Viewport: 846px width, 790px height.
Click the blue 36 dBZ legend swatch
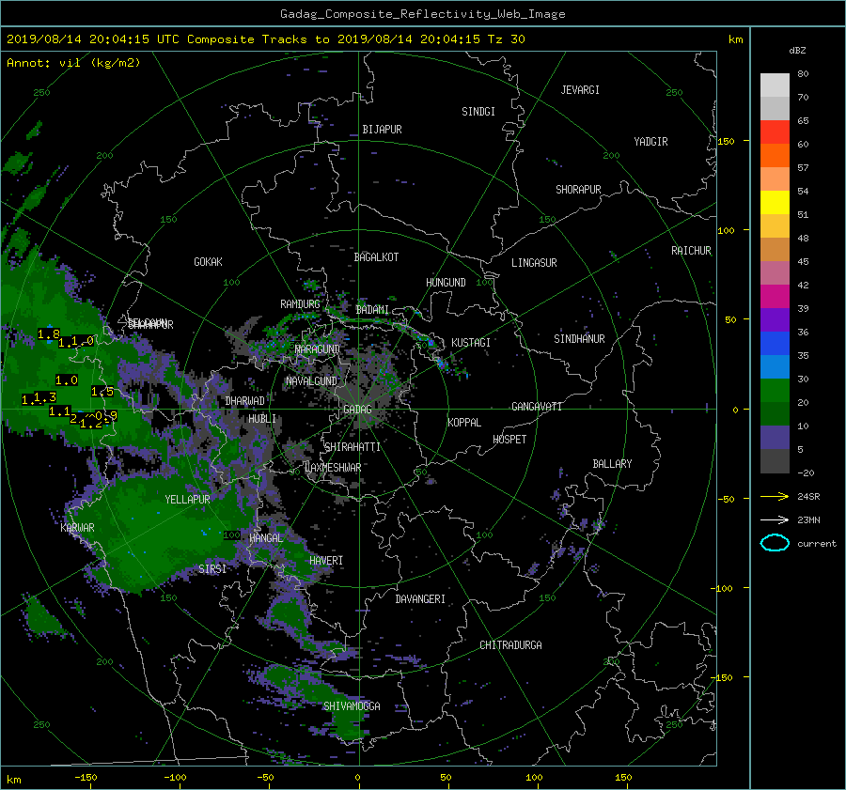tap(775, 343)
